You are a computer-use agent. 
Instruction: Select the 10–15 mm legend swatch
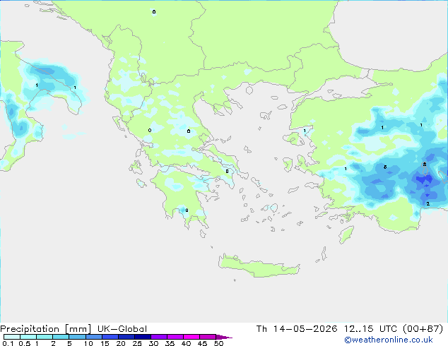93,337
